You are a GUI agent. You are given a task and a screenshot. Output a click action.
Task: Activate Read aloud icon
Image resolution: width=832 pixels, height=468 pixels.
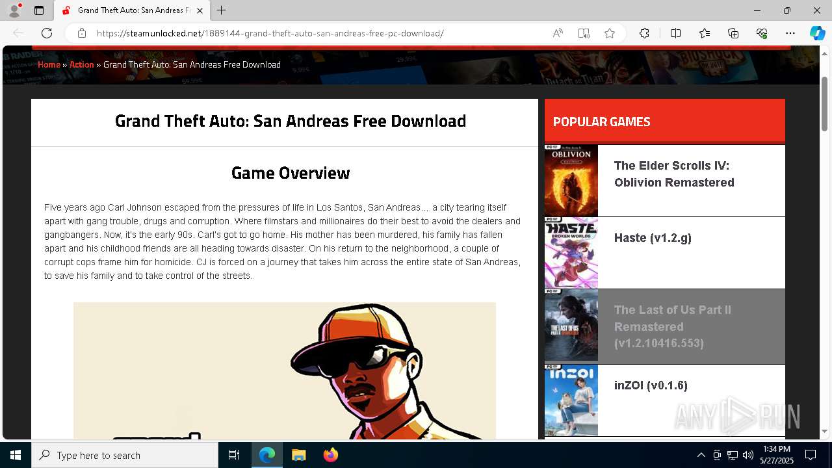[x=558, y=33]
